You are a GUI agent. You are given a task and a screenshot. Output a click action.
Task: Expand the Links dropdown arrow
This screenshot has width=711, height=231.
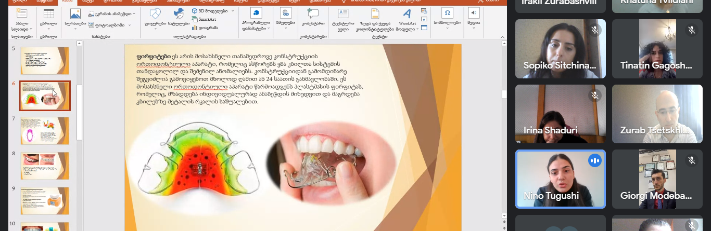[285, 29]
